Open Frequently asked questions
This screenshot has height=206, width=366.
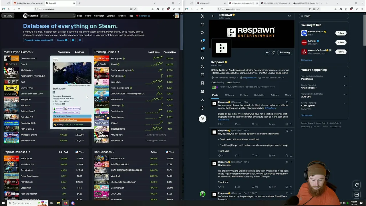39,40
